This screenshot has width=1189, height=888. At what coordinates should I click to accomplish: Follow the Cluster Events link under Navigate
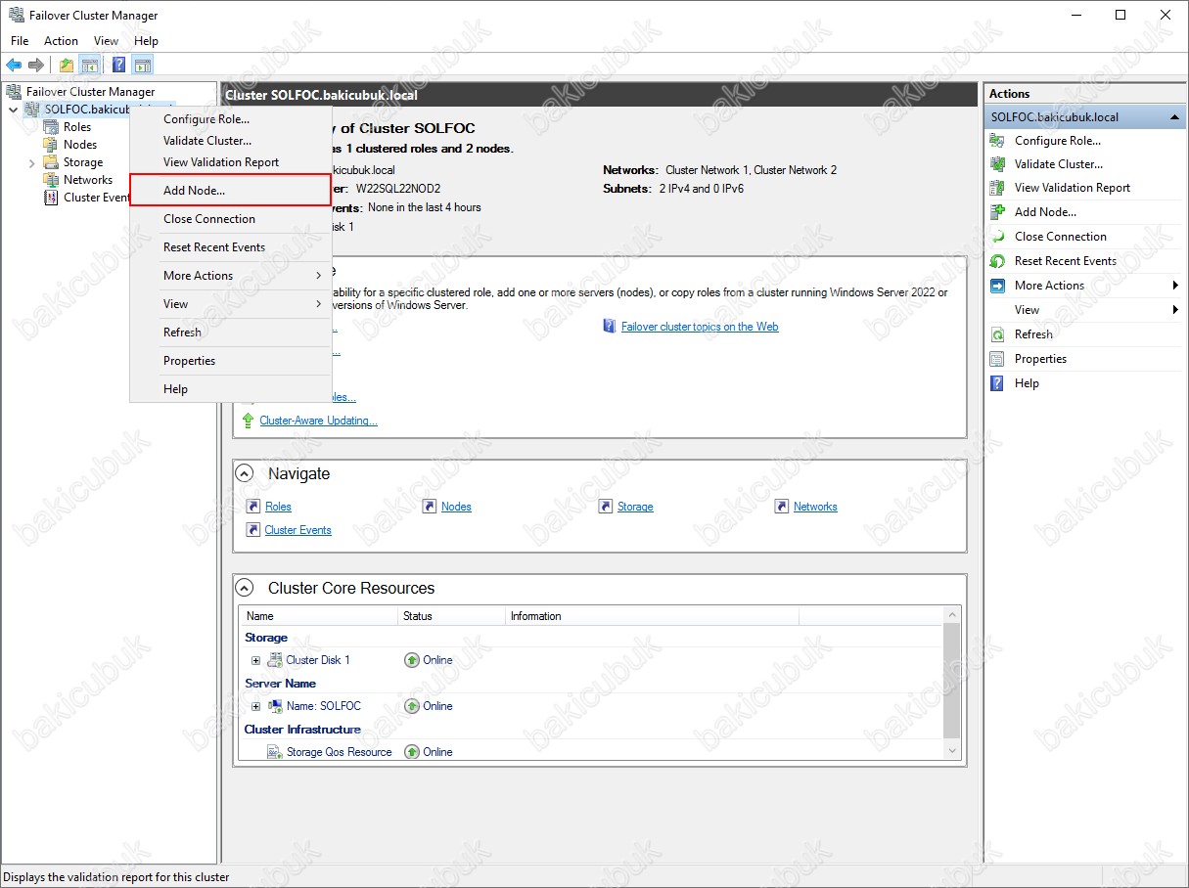point(297,530)
